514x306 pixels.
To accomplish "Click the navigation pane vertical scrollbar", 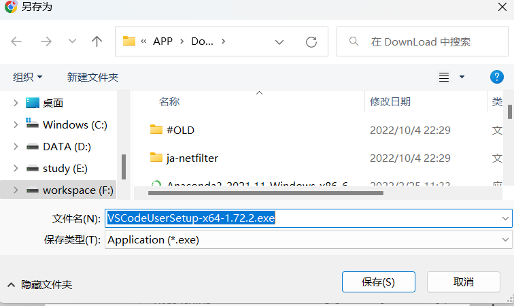I will pyautogui.click(x=124, y=167).
